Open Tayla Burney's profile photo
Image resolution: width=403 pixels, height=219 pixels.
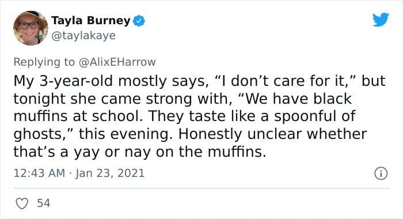pos(31,28)
